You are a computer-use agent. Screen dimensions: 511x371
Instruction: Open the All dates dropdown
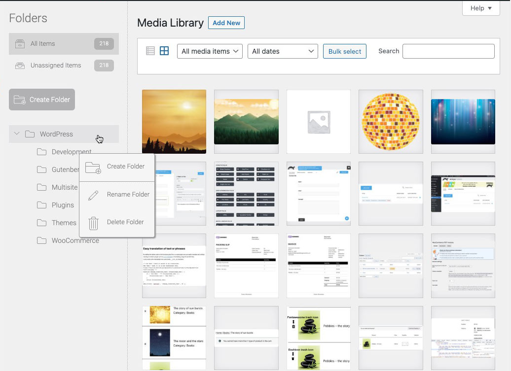[283, 51]
